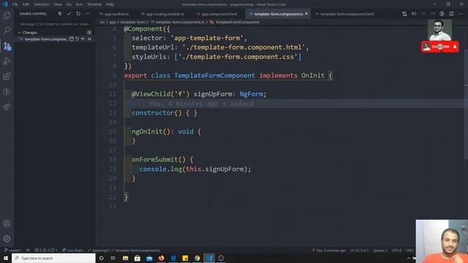Discard changes on template-form.compone... row

click(77, 39)
